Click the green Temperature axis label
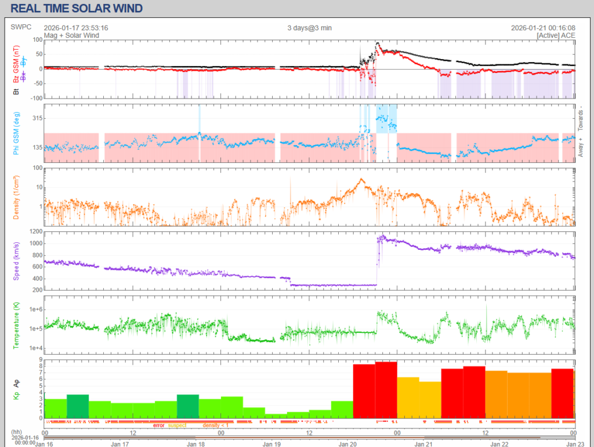This screenshot has height=447, width=594. coord(16,325)
